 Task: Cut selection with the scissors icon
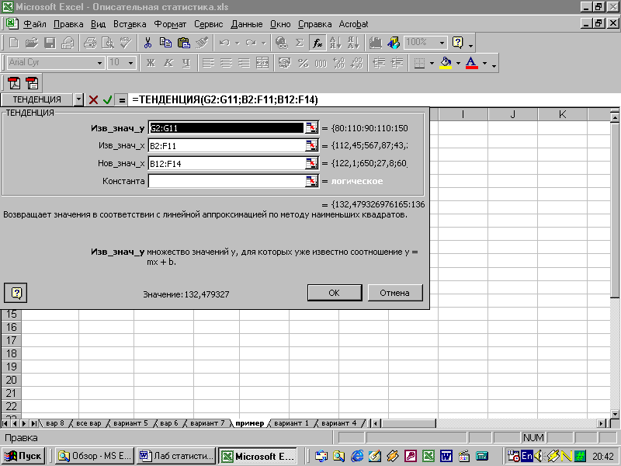pyautogui.click(x=147, y=43)
